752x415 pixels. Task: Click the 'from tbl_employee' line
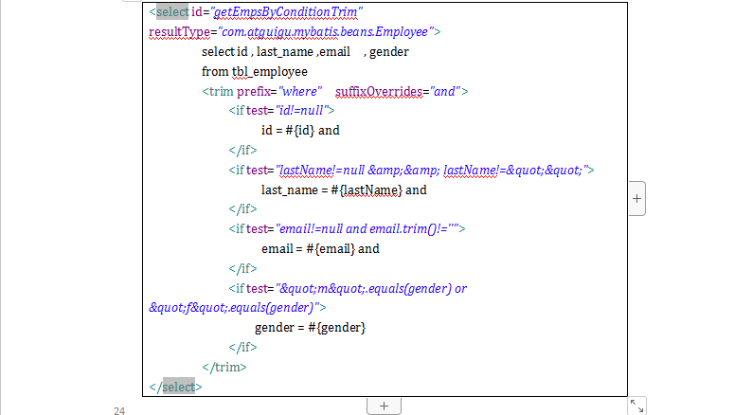[x=255, y=72]
